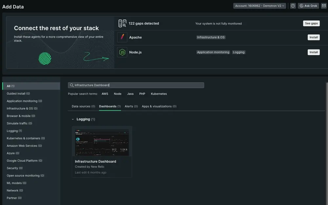Click the help question mark icon

293,6
